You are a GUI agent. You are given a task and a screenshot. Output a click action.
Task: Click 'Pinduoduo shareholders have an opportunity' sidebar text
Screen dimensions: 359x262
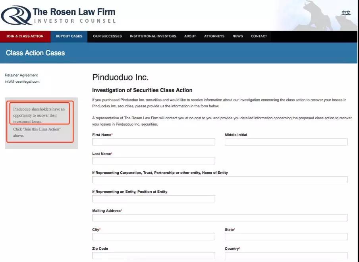(39, 115)
